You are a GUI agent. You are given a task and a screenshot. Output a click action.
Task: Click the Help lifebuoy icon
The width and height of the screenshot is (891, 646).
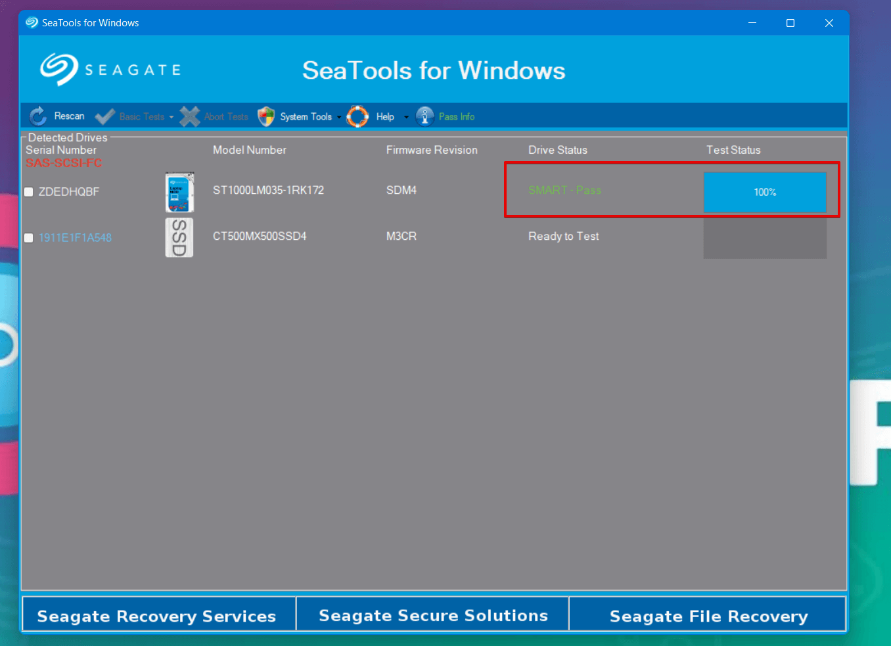pyautogui.click(x=357, y=116)
